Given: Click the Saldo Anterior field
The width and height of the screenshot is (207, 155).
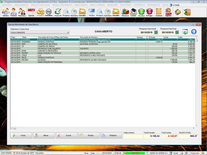Looking at the screenshot, I should (133, 136).
